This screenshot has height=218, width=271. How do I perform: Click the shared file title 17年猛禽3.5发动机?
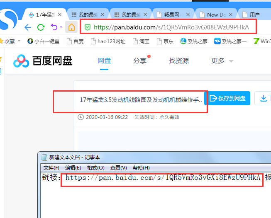[141, 100]
